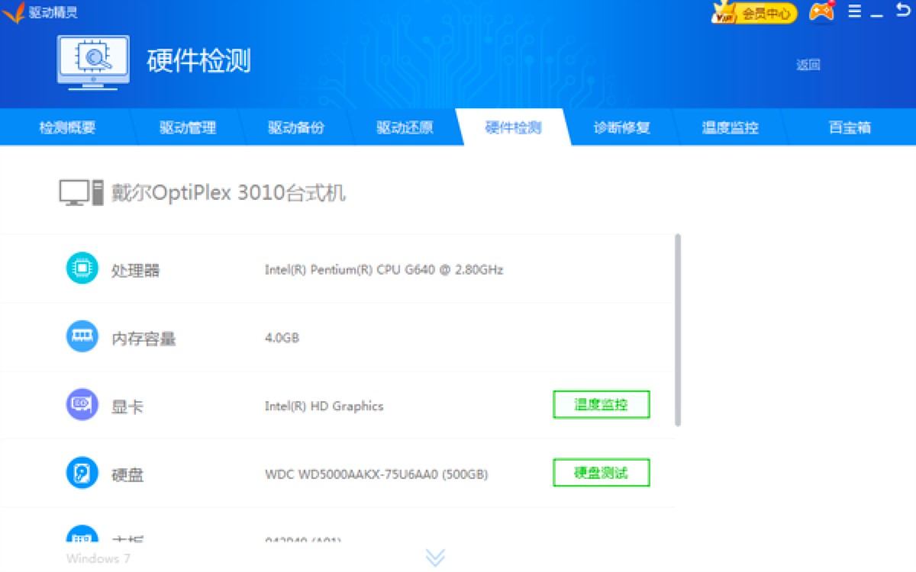Open the 百宝箱 tab
916x572 pixels.
point(850,127)
